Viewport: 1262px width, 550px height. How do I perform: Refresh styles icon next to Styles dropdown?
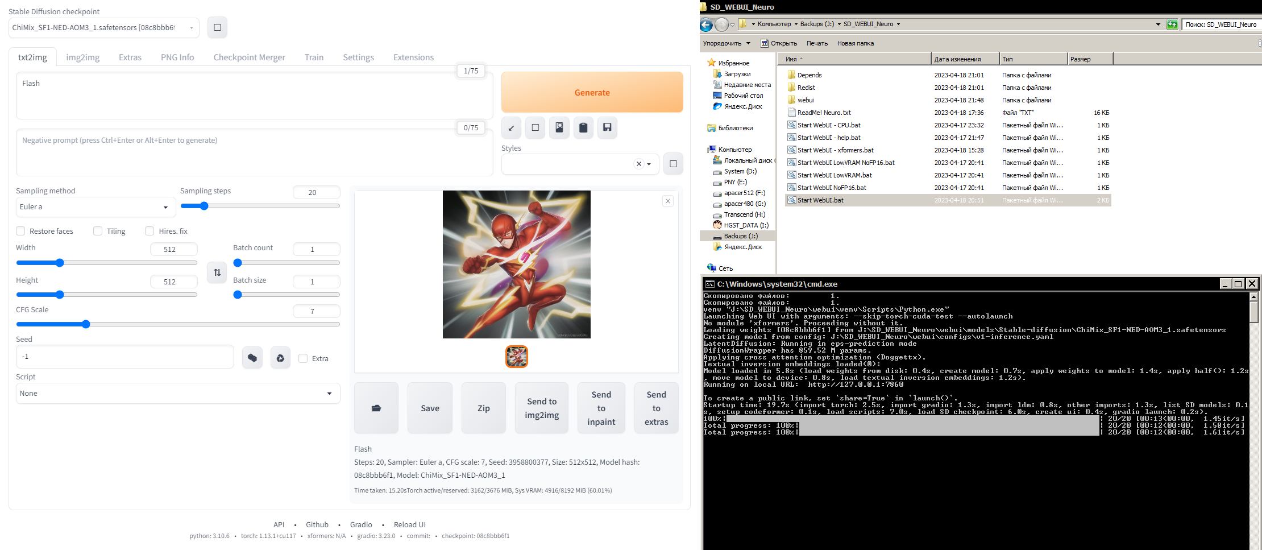(x=673, y=164)
